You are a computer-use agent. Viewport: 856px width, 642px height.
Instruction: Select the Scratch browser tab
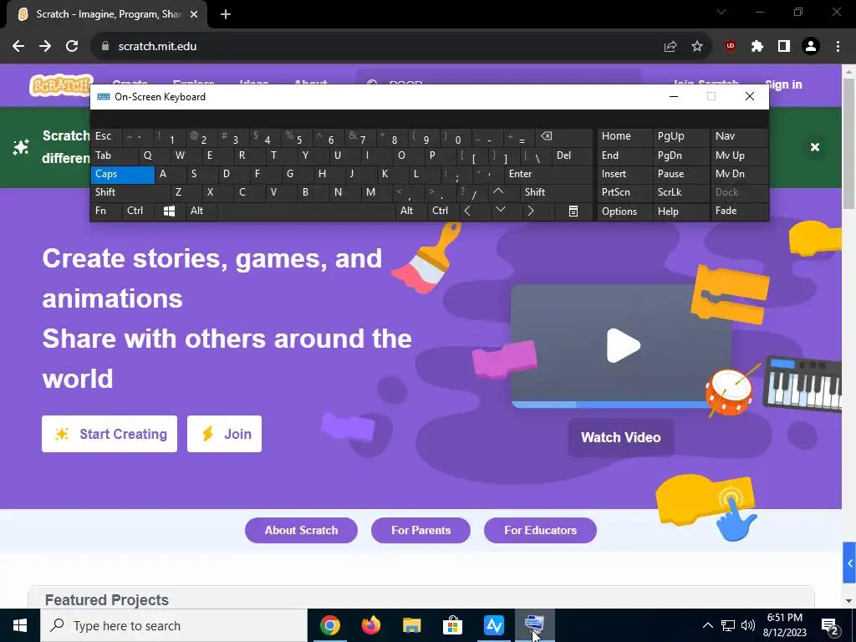(x=108, y=14)
